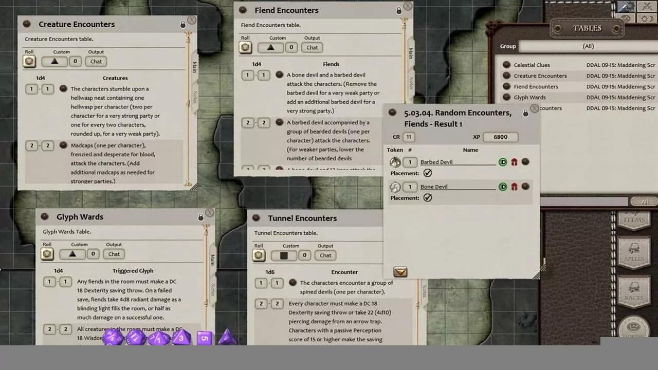Click the All button below Tables list

[x=645, y=202]
